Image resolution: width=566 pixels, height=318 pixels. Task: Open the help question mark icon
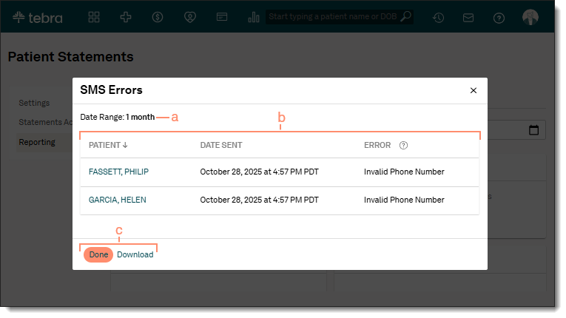pos(499,17)
